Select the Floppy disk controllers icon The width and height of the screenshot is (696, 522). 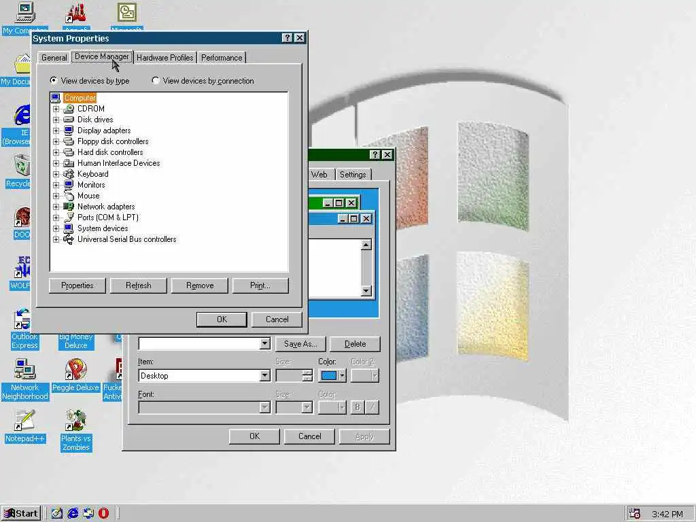click(69, 141)
